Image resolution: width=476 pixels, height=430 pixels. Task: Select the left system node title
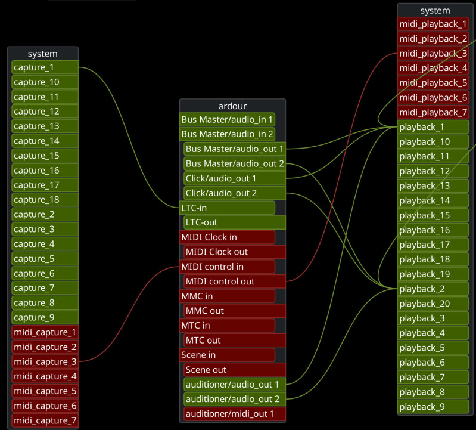pyautogui.click(x=43, y=54)
